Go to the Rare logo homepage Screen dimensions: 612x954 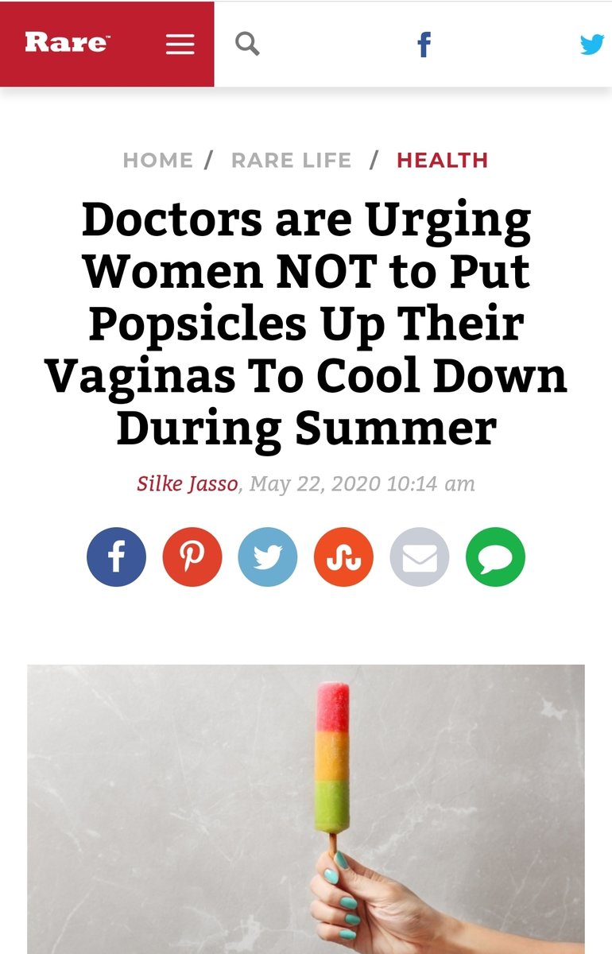[67, 43]
